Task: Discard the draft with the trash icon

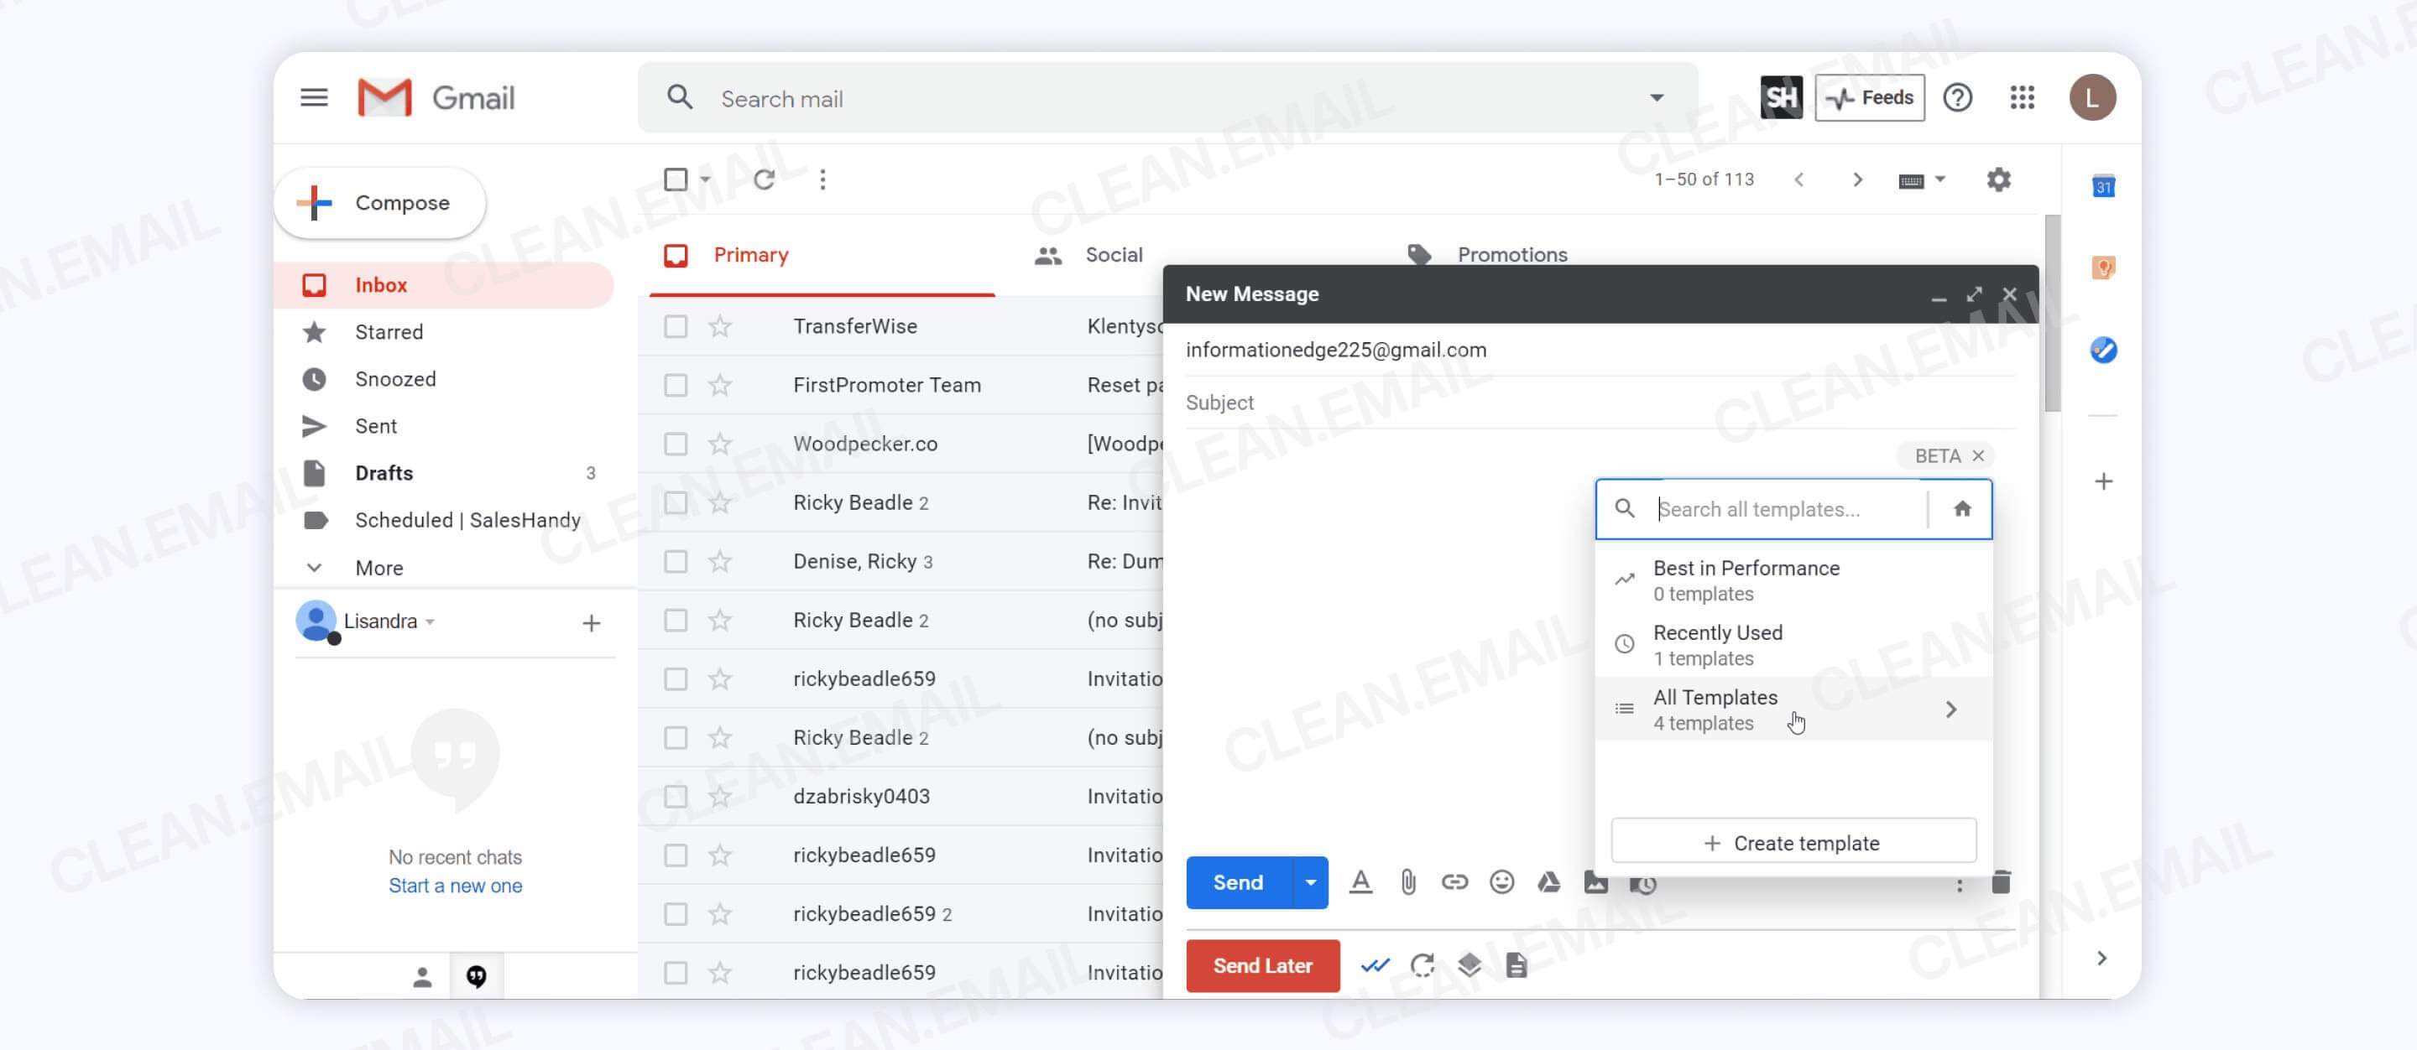Action: tap(2002, 882)
